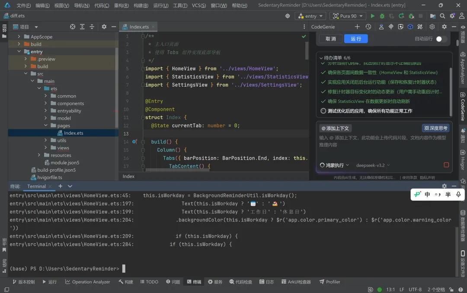Open the 鸿蒙执行 mode dropdown
Viewport: 467px width, 293px height.
click(334, 165)
